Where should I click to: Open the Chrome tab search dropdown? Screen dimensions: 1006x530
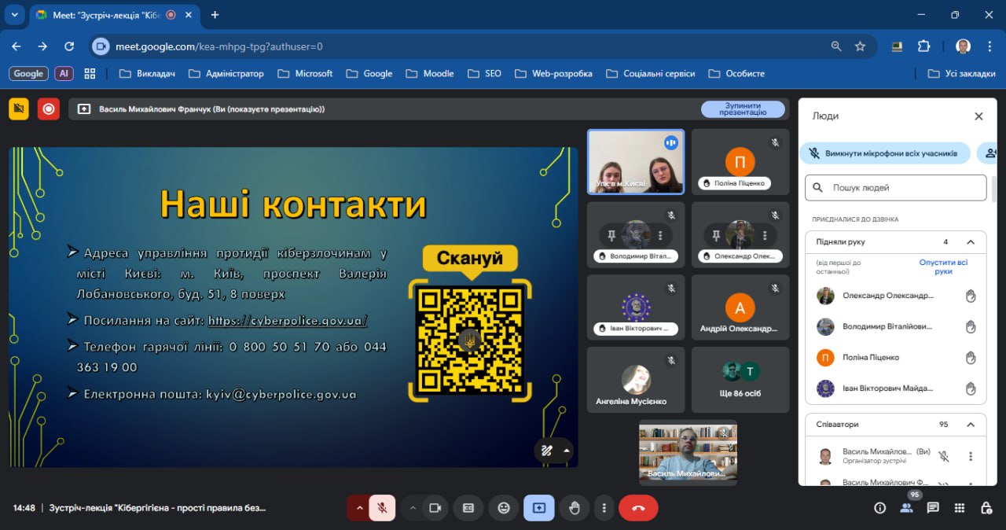tap(13, 14)
